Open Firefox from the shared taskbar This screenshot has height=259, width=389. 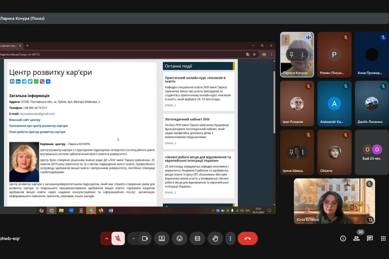click(x=101, y=210)
